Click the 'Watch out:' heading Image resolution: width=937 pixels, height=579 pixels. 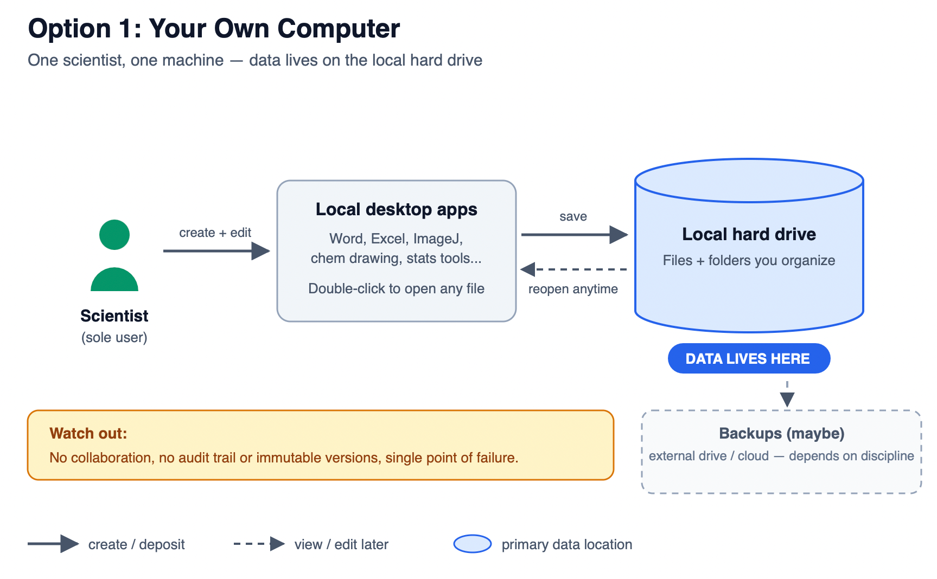pos(88,433)
